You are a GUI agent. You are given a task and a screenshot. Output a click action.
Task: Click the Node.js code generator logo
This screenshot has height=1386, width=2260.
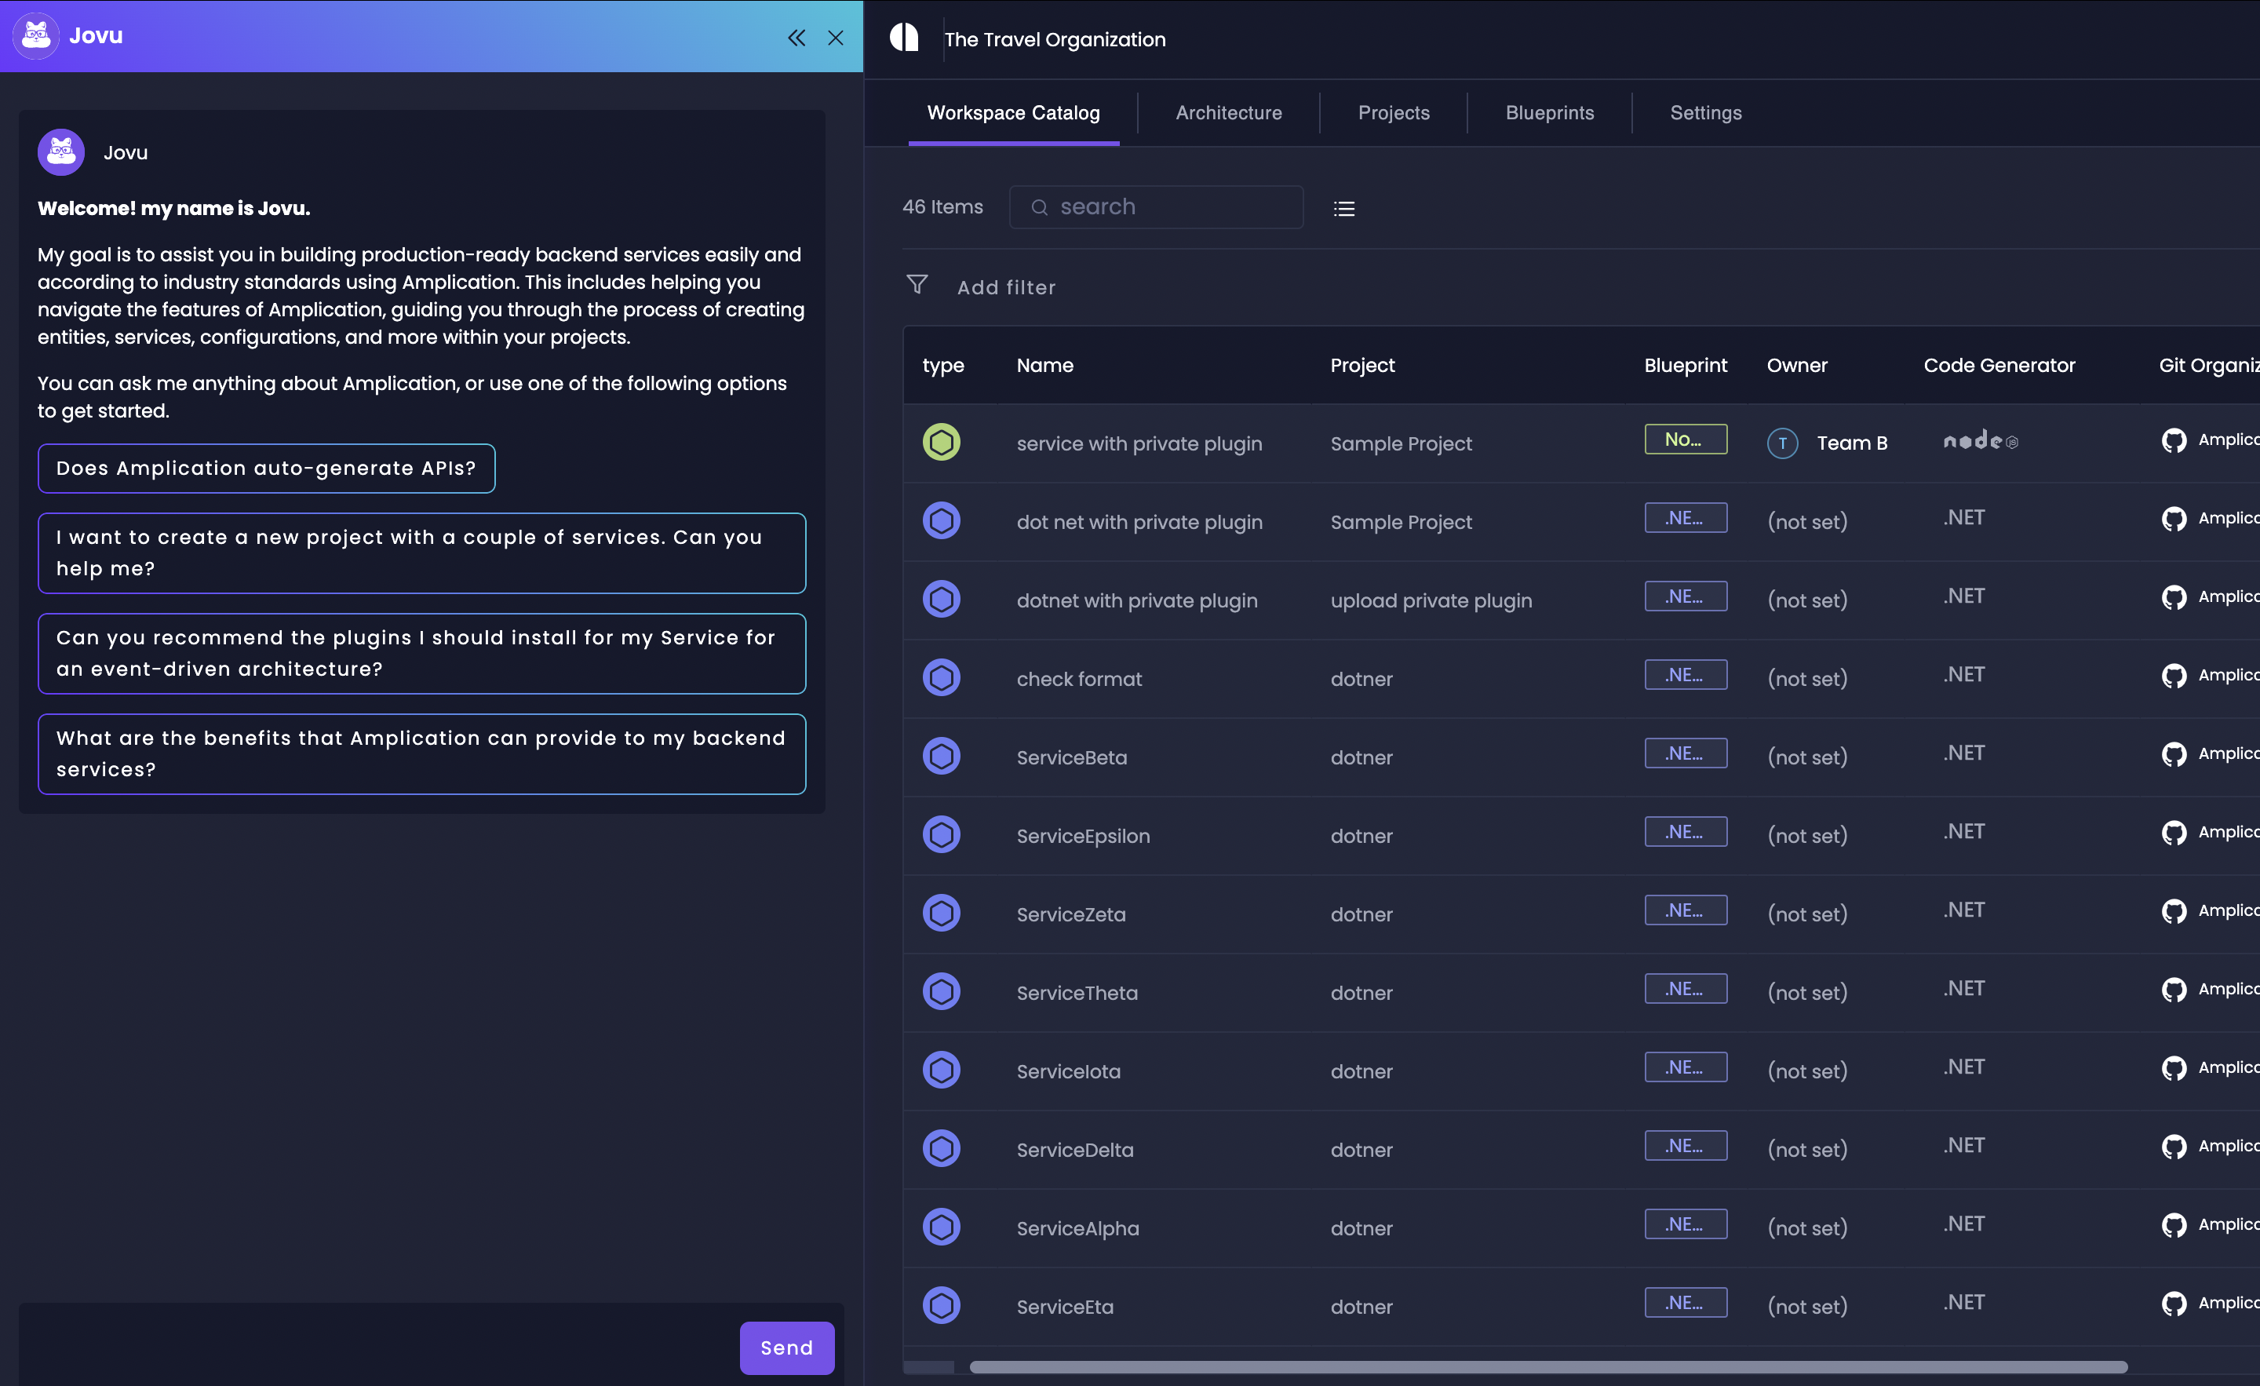pyautogui.click(x=1979, y=441)
